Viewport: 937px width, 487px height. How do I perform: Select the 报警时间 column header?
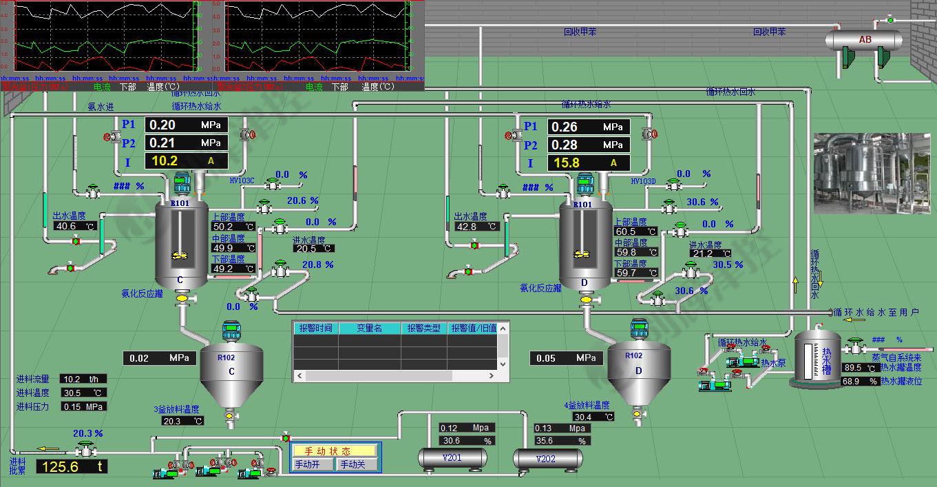(315, 329)
